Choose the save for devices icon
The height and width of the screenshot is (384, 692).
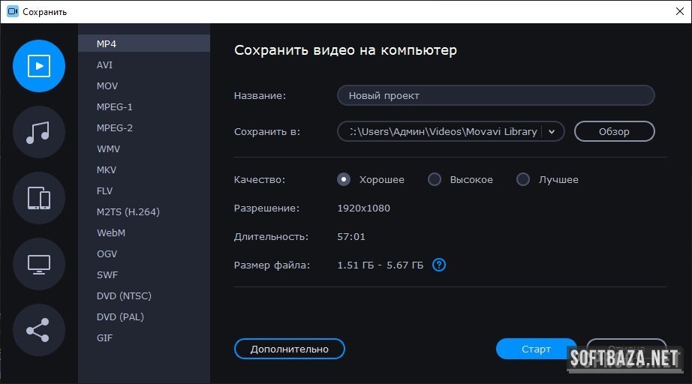(x=39, y=198)
